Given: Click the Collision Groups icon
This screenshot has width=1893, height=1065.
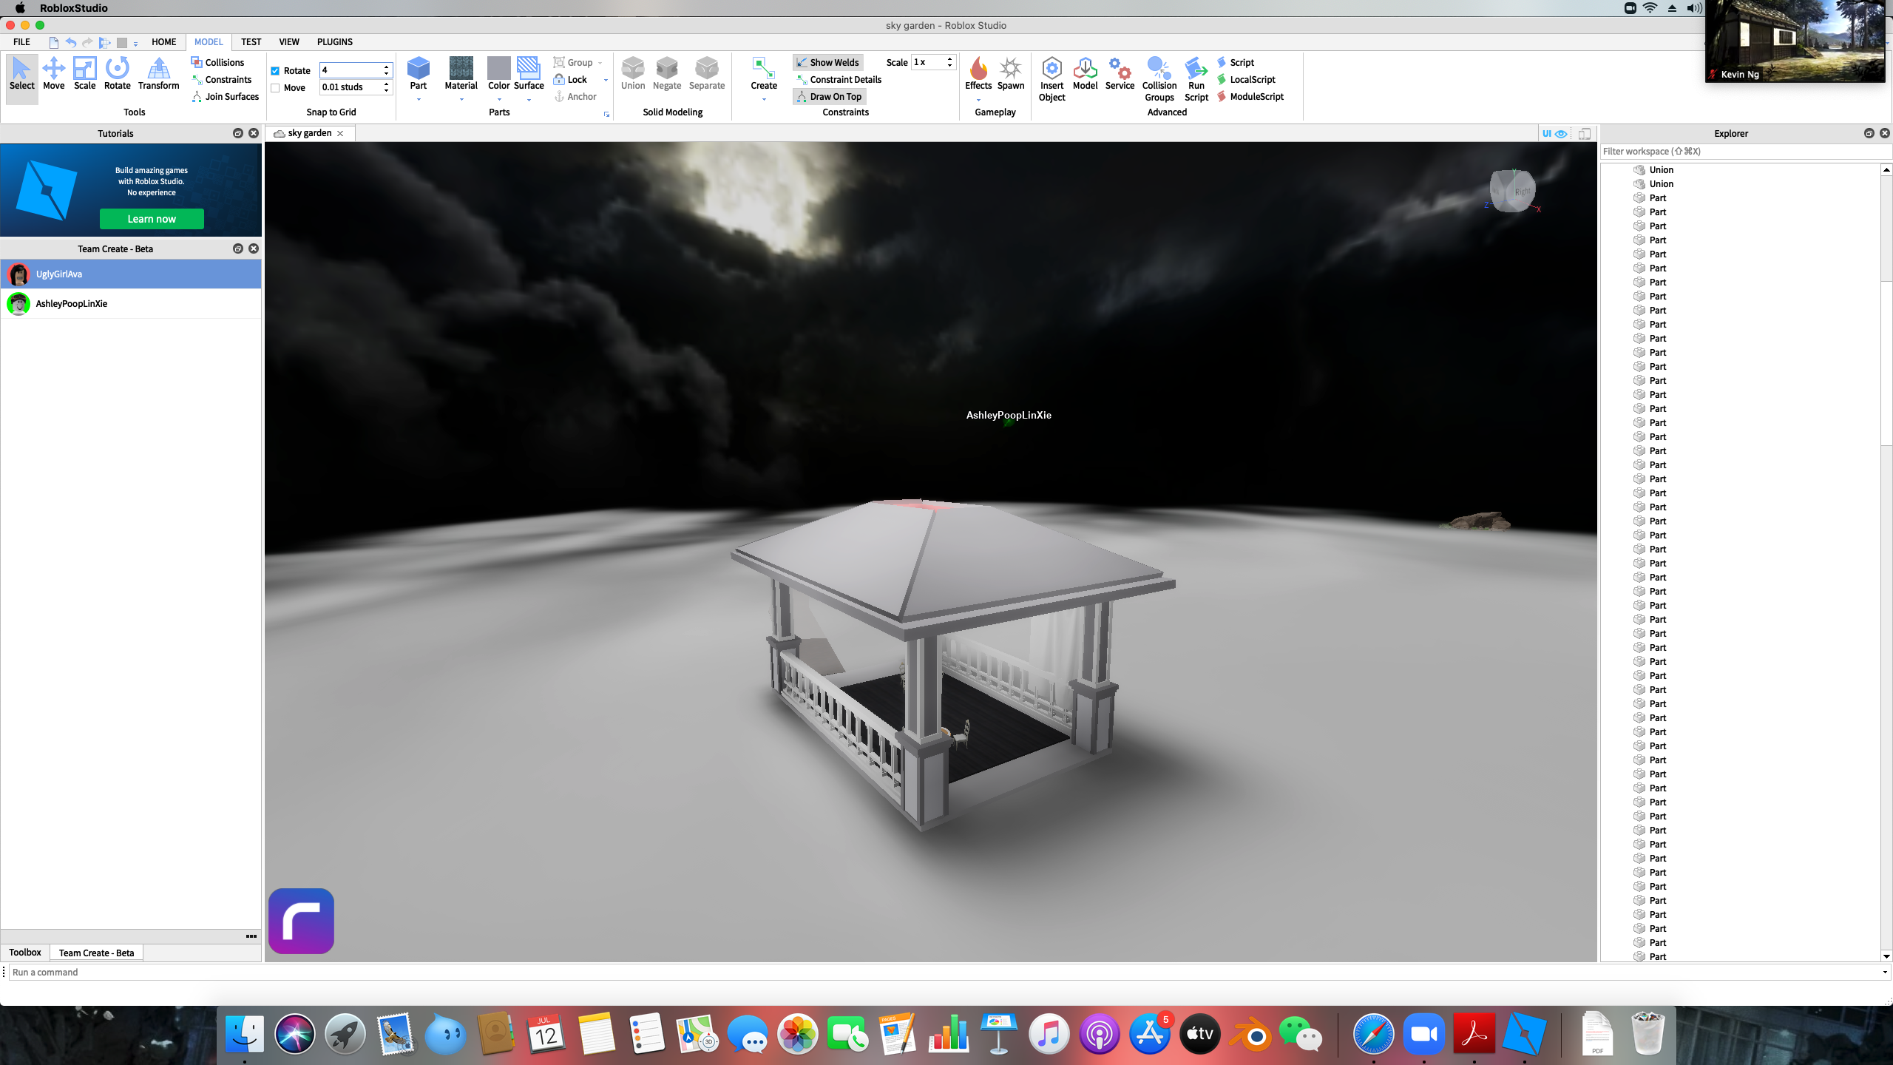Looking at the screenshot, I should coord(1159,70).
